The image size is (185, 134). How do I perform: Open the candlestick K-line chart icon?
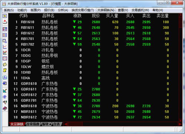click(5, 53)
